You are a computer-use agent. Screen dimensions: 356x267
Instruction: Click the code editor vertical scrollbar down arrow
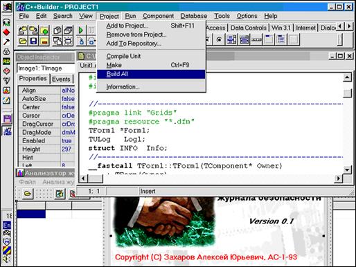coord(347,170)
